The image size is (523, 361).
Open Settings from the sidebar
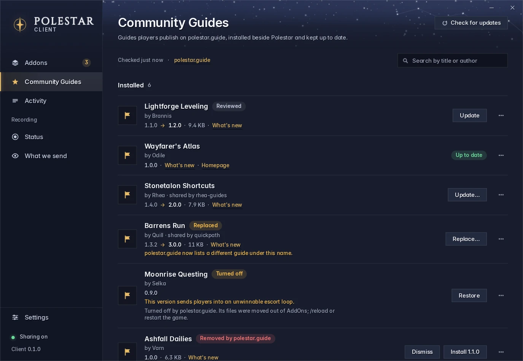pyautogui.click(x=51, y=317)
